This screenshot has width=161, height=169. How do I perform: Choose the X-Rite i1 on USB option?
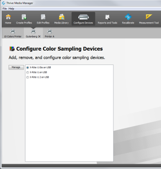pos(27,72)
